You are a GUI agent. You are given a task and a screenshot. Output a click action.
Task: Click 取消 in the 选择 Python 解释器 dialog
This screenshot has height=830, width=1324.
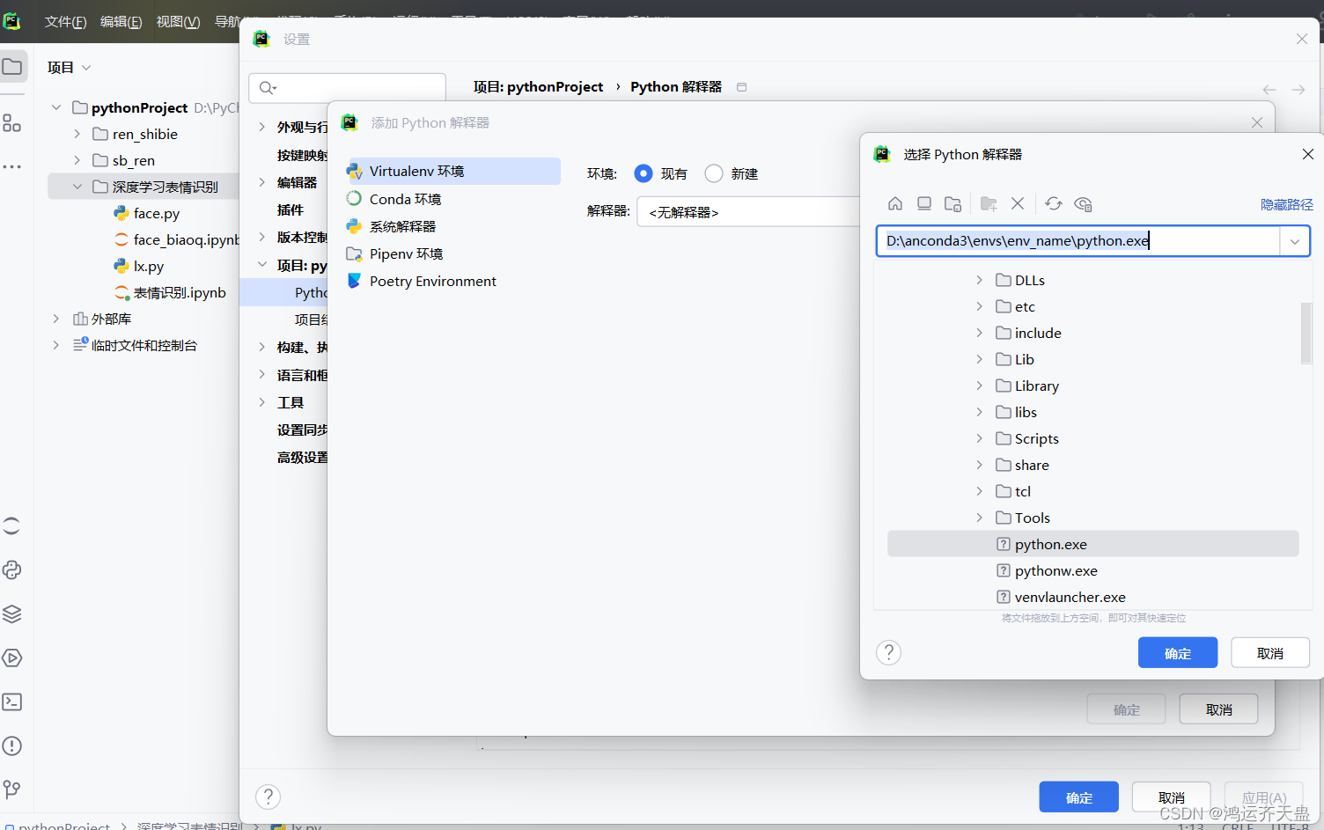click(x=1270, y=653)
